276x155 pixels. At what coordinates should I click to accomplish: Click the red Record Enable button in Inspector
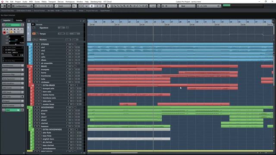[4, 33]
